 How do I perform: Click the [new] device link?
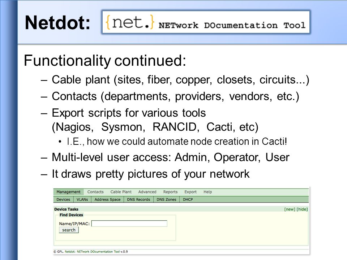pyautogui.click(x=290, y=209)
